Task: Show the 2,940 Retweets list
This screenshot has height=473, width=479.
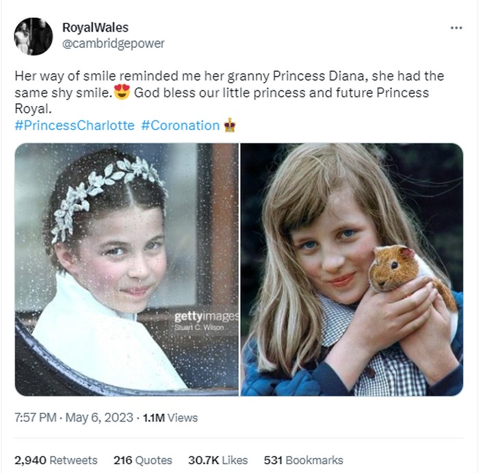Action: 56,460
